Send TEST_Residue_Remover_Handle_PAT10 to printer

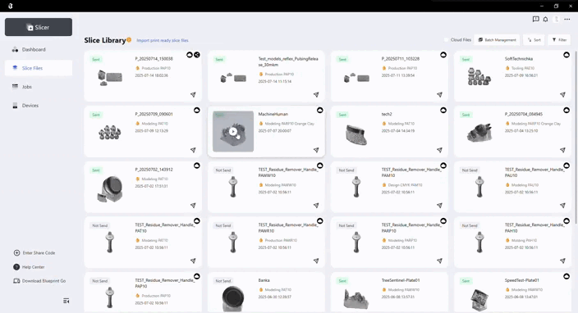point(193,261)
